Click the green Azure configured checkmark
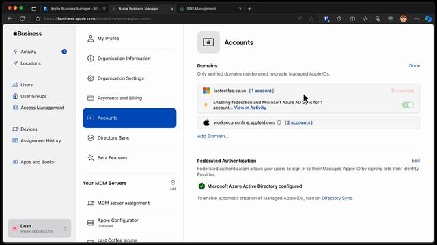This screenshot has width=437, height=245. (x=201, y=186)
